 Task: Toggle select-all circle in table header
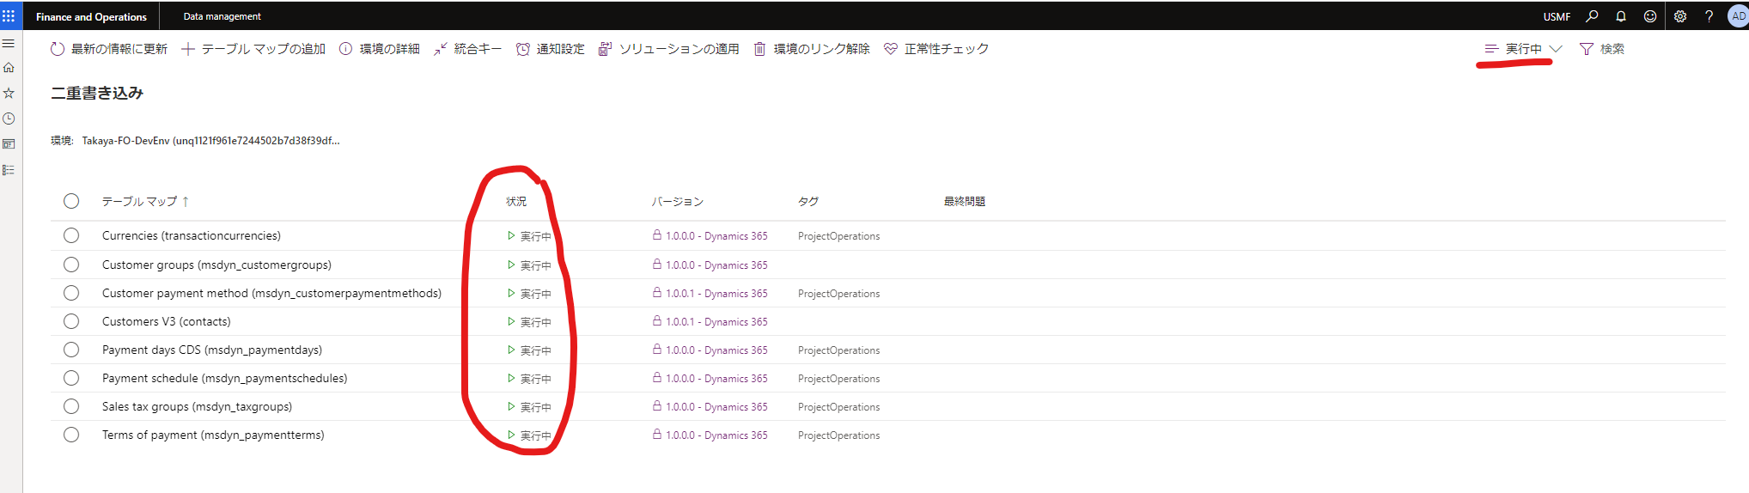tap(71, 201)
